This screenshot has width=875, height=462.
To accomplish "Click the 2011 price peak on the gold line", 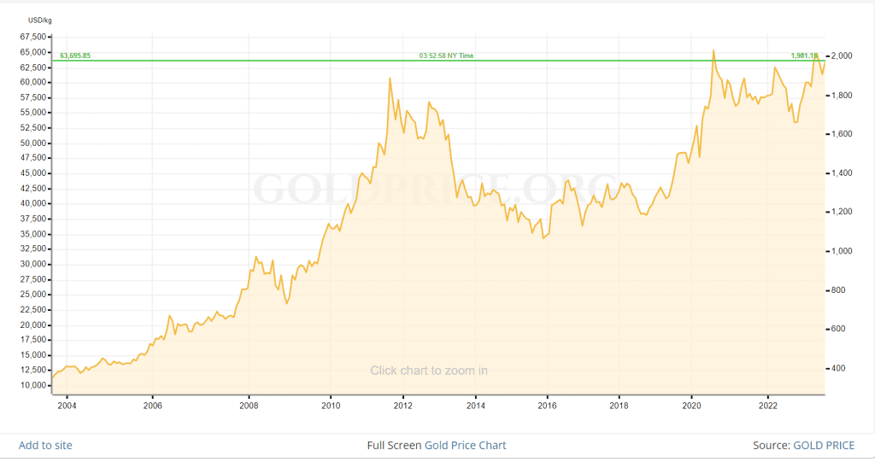I will [391, 79].
